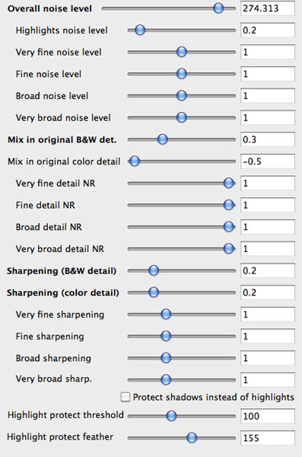302x457 pixels.
Task: Click the Overall noise level value field
Action: pyautogui.click(x=268, y=8)
